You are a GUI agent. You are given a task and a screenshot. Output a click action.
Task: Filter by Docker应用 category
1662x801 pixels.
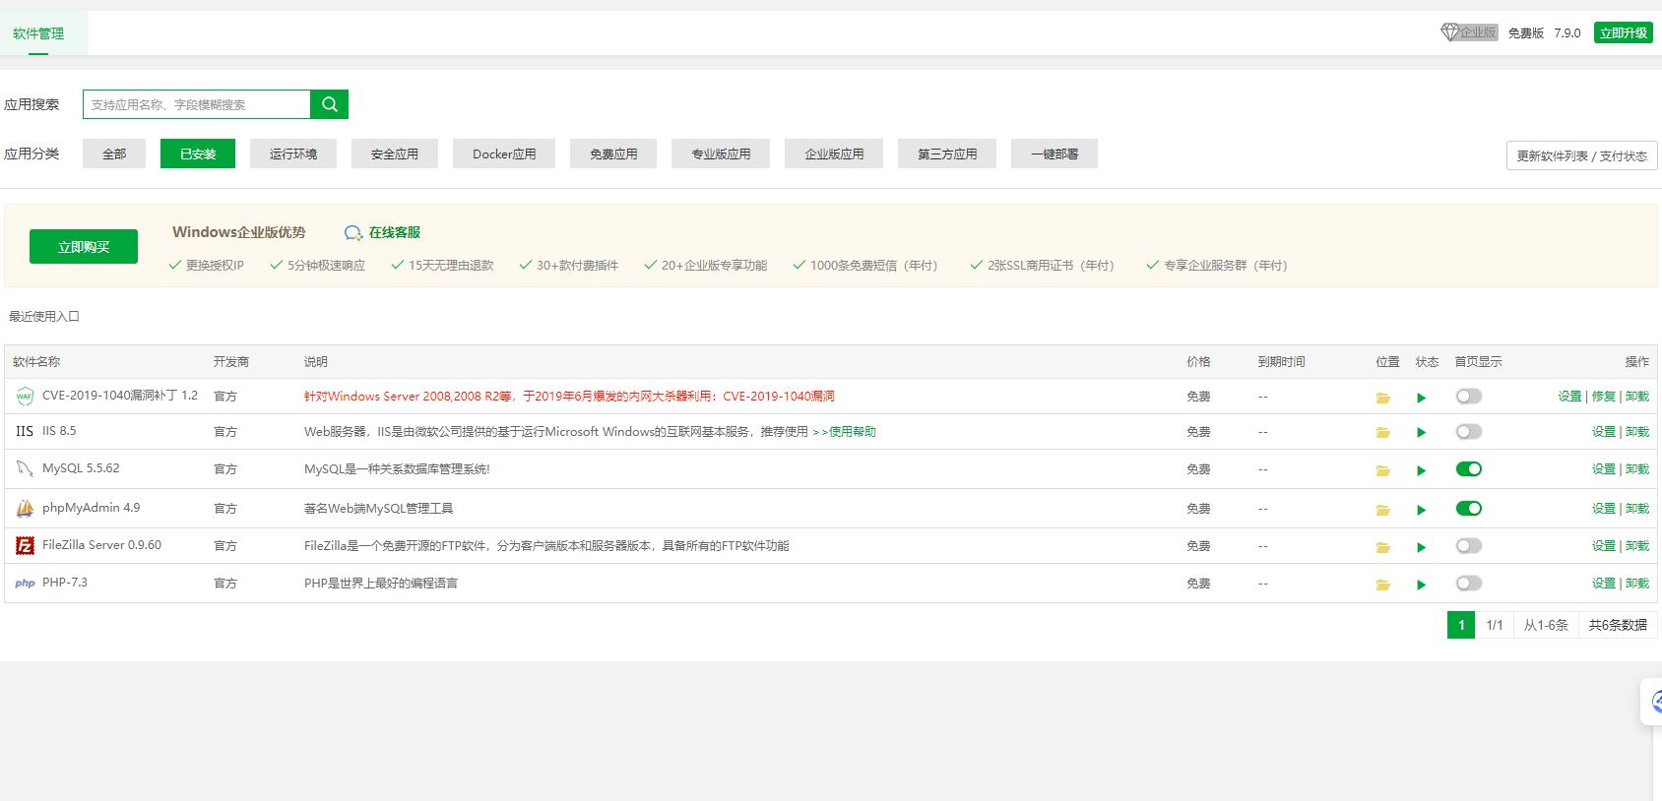coord(504,154)
